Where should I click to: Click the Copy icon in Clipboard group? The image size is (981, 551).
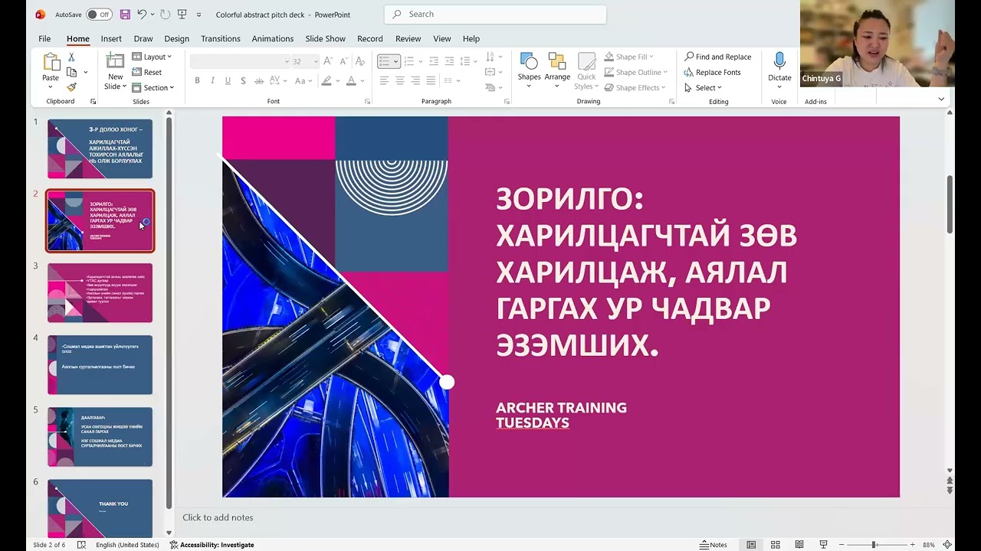click(x=71, y=72)
